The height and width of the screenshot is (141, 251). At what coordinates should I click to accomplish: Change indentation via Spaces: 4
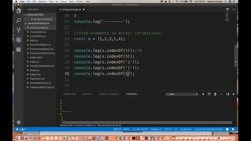pos(156,129)
